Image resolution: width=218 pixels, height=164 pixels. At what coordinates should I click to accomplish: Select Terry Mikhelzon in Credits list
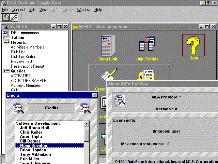(x=35, y=154)
